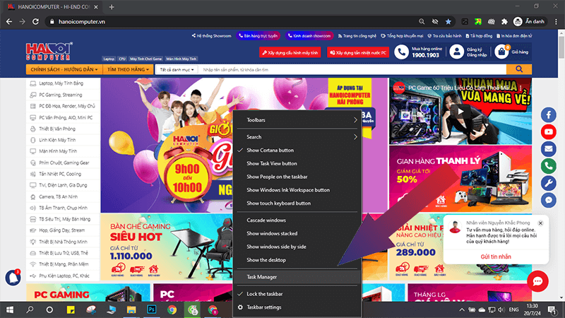Click Xây dựng cấu hình máy tính button
Viewport: 565px width, 318px height.
coord(290,52)
